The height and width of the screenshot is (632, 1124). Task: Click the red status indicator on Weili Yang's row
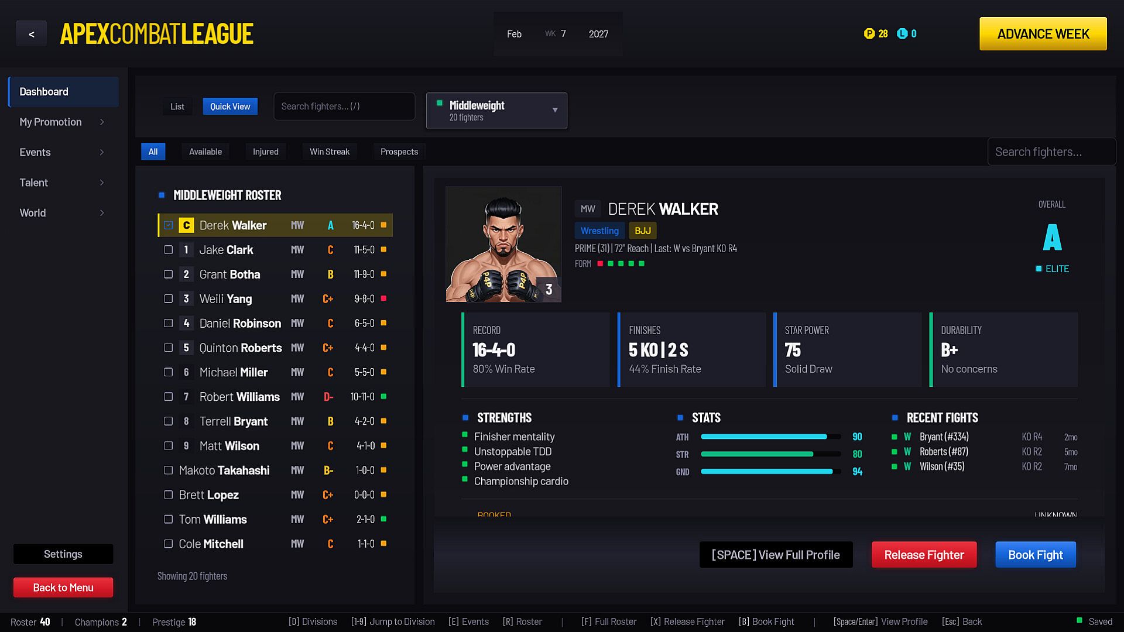pos(384,298)
